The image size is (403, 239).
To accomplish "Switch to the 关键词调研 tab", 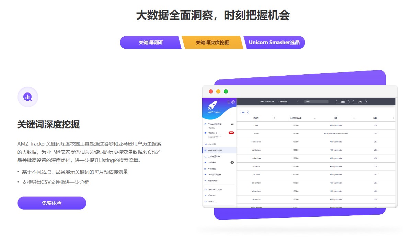I will [x=151, y=42].
